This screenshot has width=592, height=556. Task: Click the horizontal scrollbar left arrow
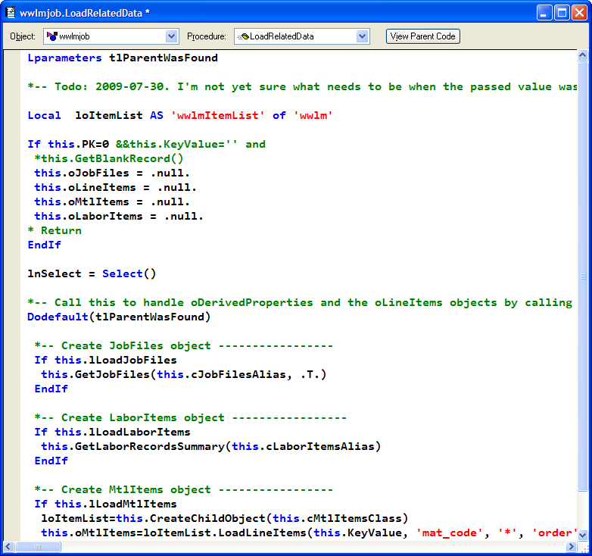coord(8,547)
